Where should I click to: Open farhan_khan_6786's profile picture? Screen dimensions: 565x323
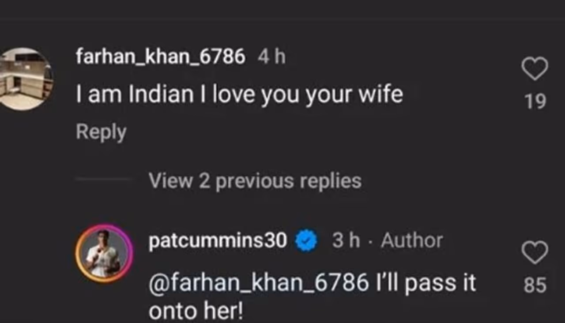(25, 79)
